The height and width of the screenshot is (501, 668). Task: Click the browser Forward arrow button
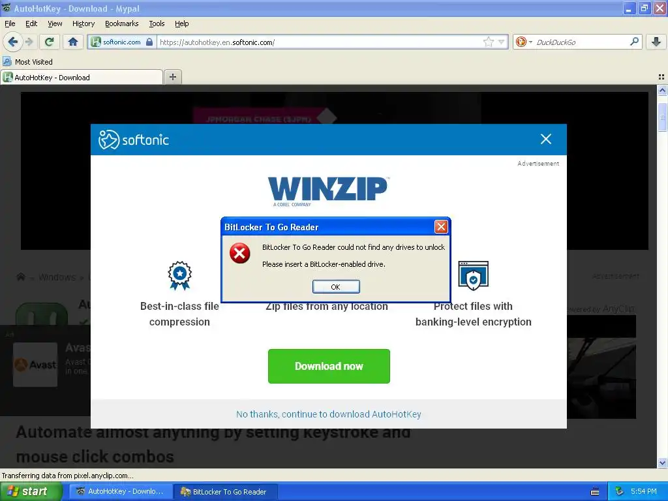click(x=29, y=42)
